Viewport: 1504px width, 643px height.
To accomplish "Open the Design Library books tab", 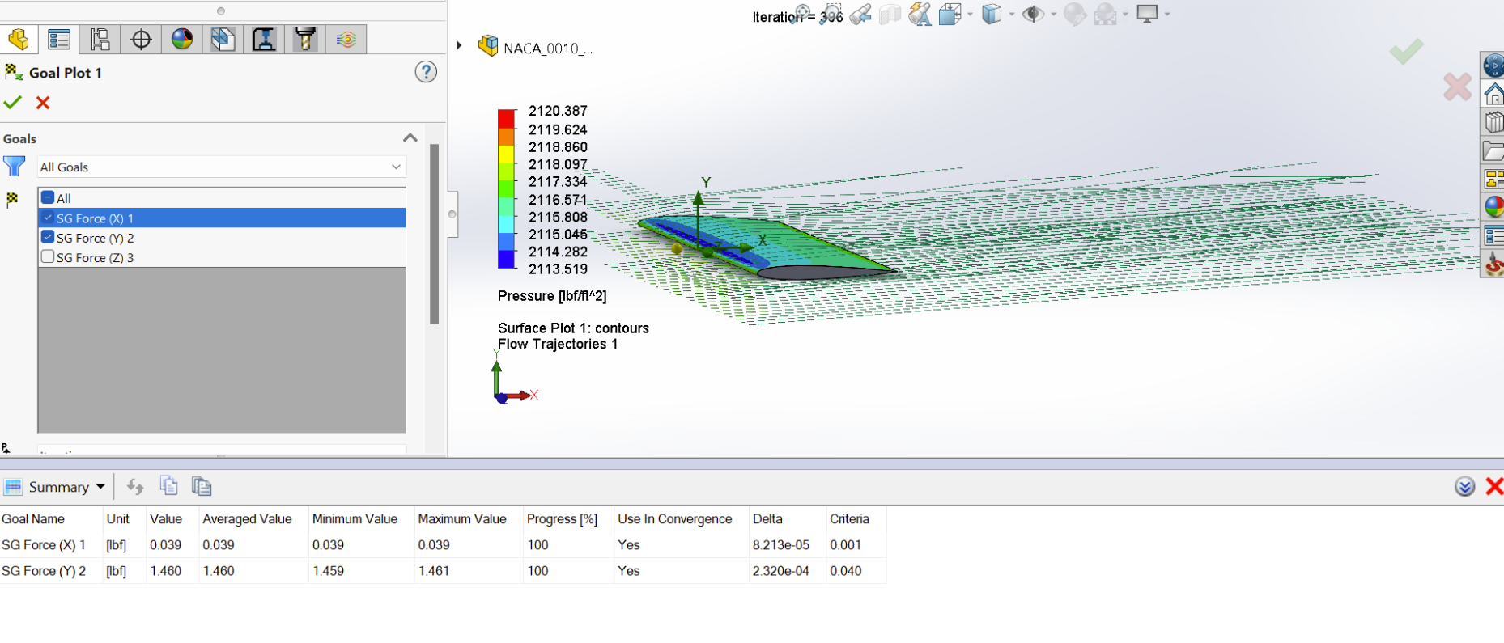I will pyautogui.click(x=1493, y=122).
